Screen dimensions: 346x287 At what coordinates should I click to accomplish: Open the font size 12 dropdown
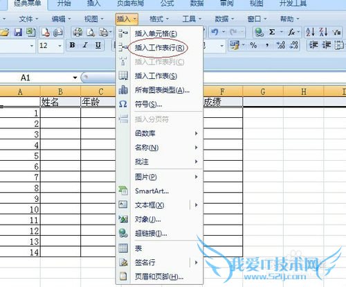point(60,46)
